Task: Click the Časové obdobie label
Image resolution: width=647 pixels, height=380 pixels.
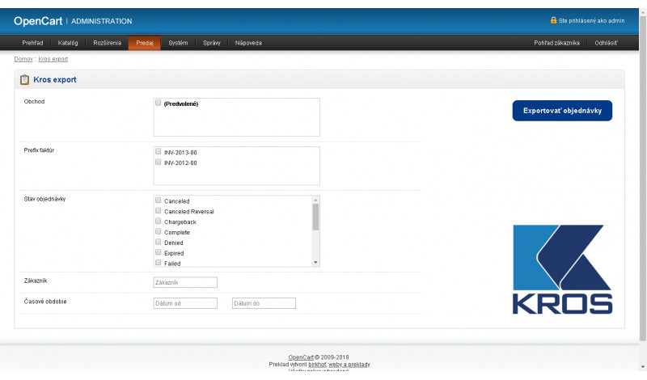Action: (45, 302)
